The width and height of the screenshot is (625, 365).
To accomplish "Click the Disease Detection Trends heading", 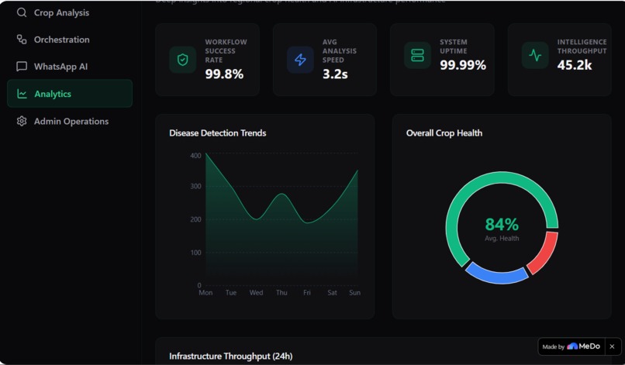I will pos(218,133).
